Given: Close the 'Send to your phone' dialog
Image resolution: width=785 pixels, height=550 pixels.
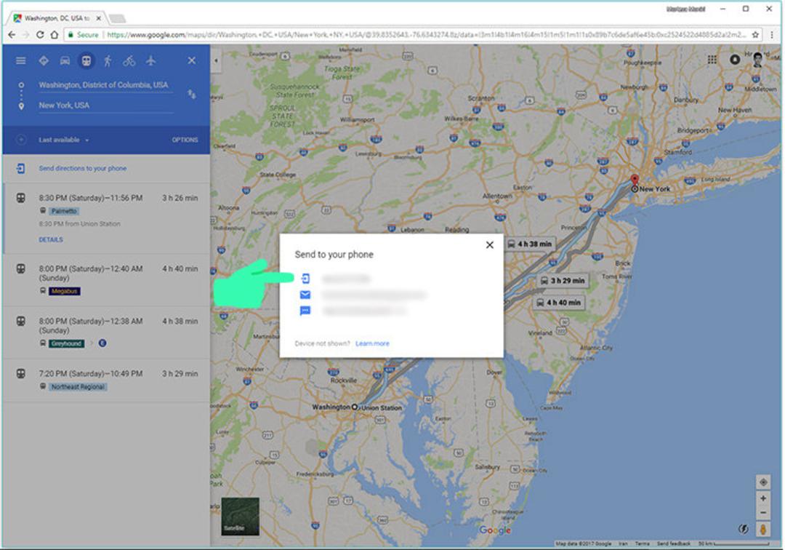Looking at the screenshot, I should click(x=490, y=245).
